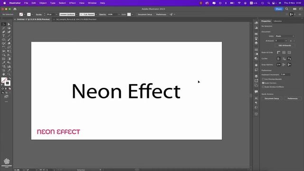
Task: Click the black Neon Effect text on artboard
Action: 126,91
